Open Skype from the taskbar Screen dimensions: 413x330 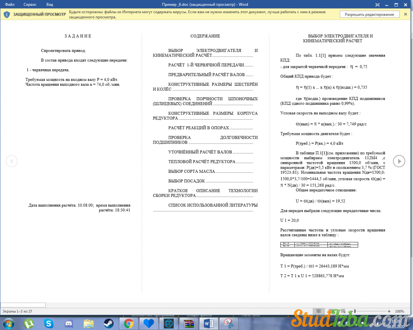coord(48,323)
